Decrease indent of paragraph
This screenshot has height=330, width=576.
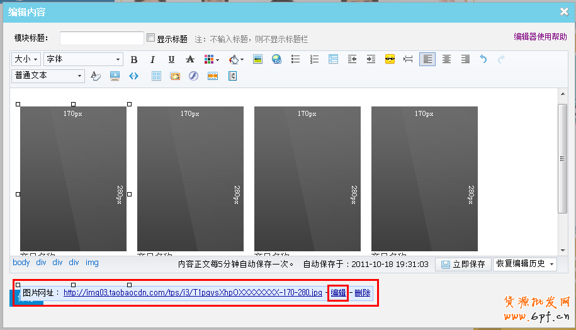tap(353, 59)
